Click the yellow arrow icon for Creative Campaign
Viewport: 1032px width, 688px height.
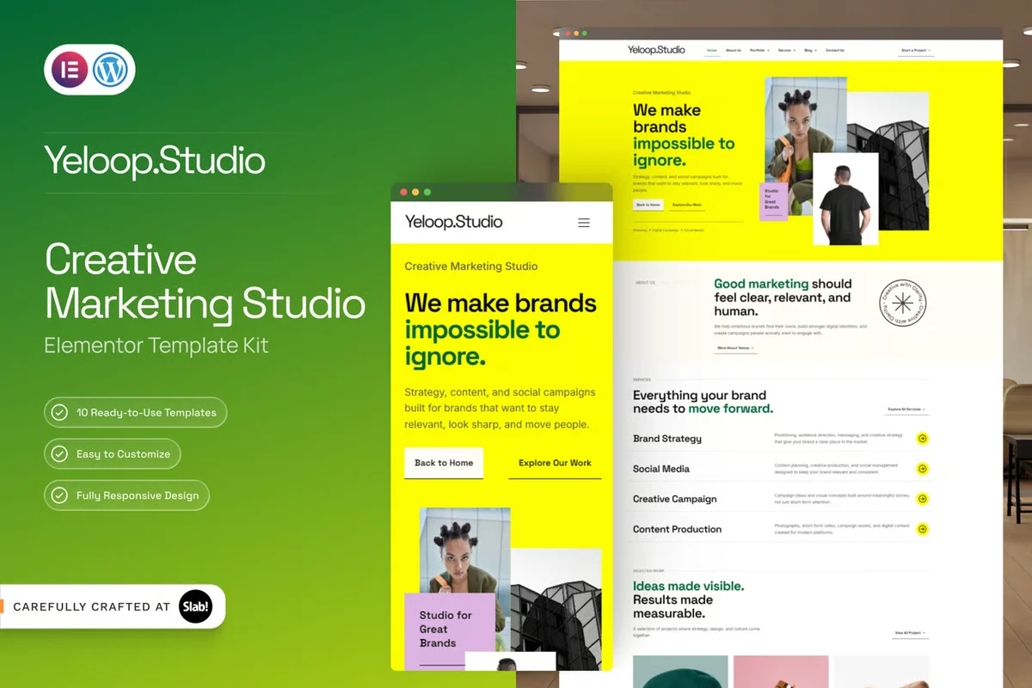[x=922, y=499]
